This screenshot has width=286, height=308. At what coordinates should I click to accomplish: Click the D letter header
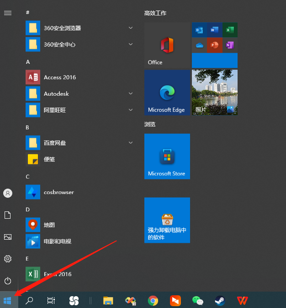coord(27,210)
